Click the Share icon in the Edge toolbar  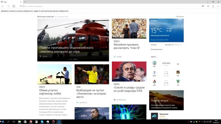pyautogui.click(x=213, y=6)
